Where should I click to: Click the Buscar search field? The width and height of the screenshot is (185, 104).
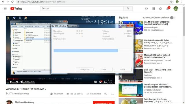click(x=82, y=8)
